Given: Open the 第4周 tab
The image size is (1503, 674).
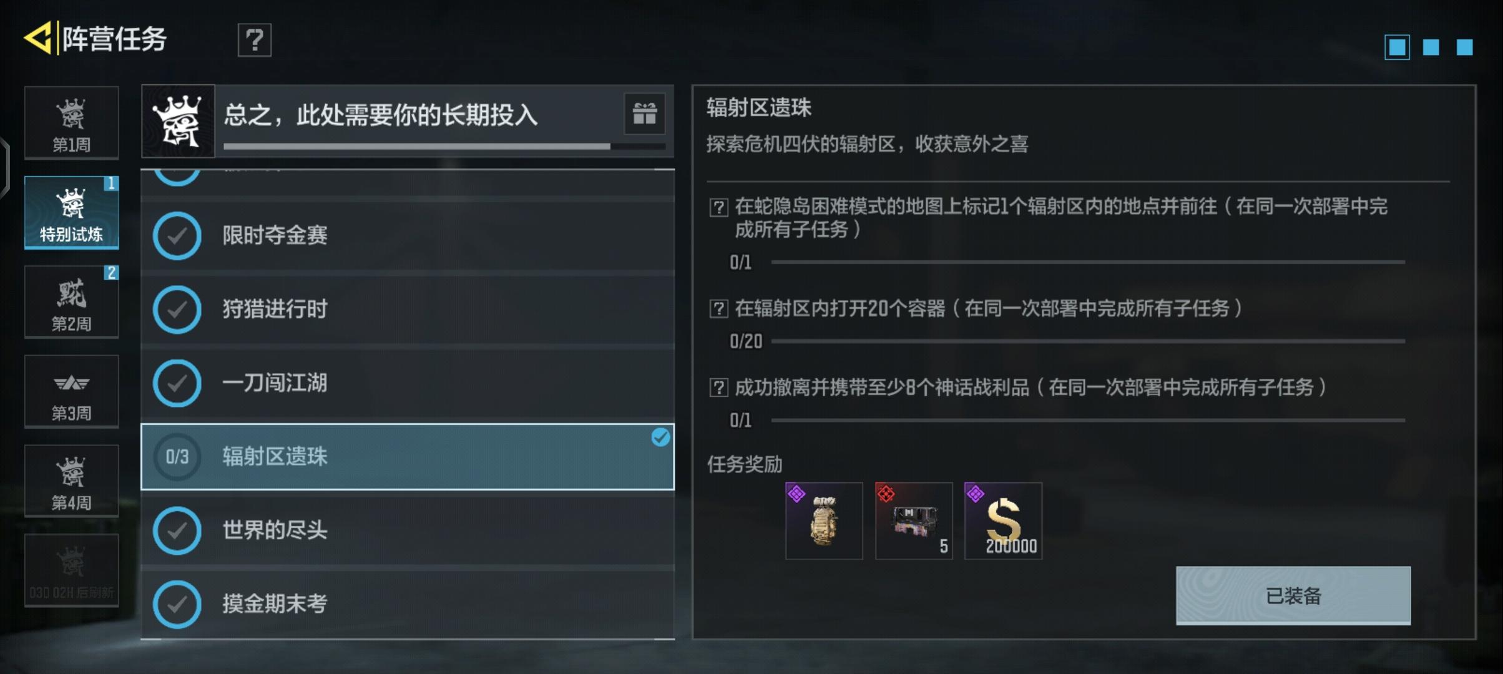Looking at the screenshot, I should pos(71,481).
